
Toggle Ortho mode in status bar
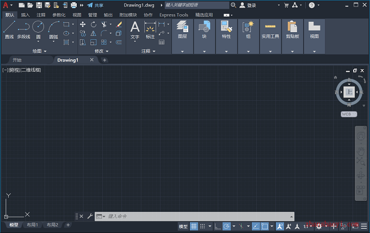[217, 226]
